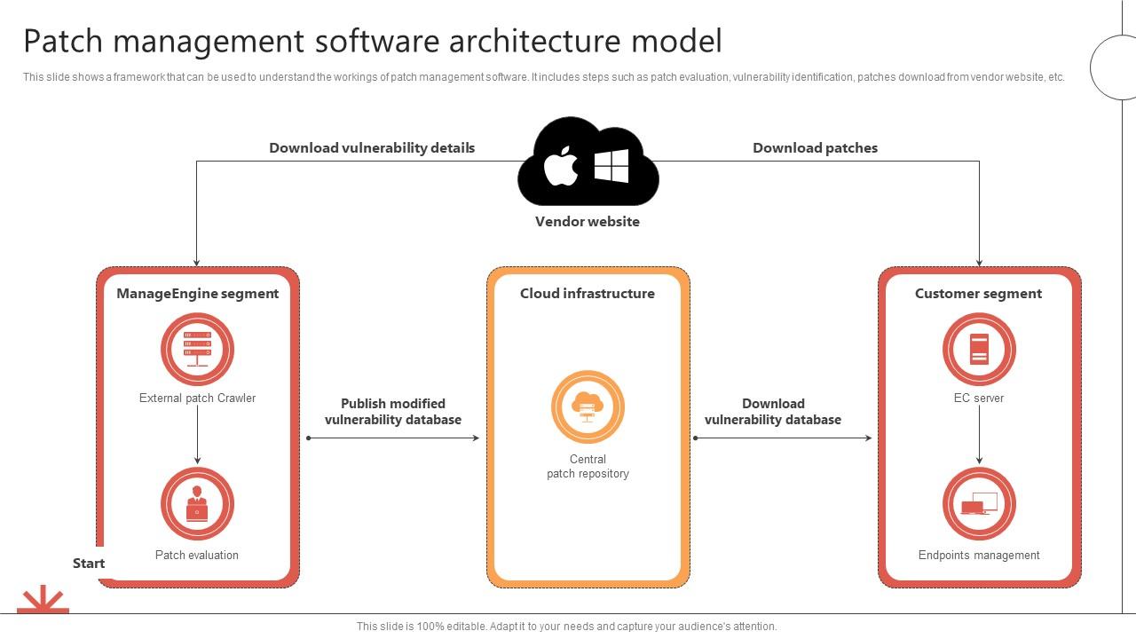Click the Customer segment heading
The image size is (1136, 639).
pos(978,294)
